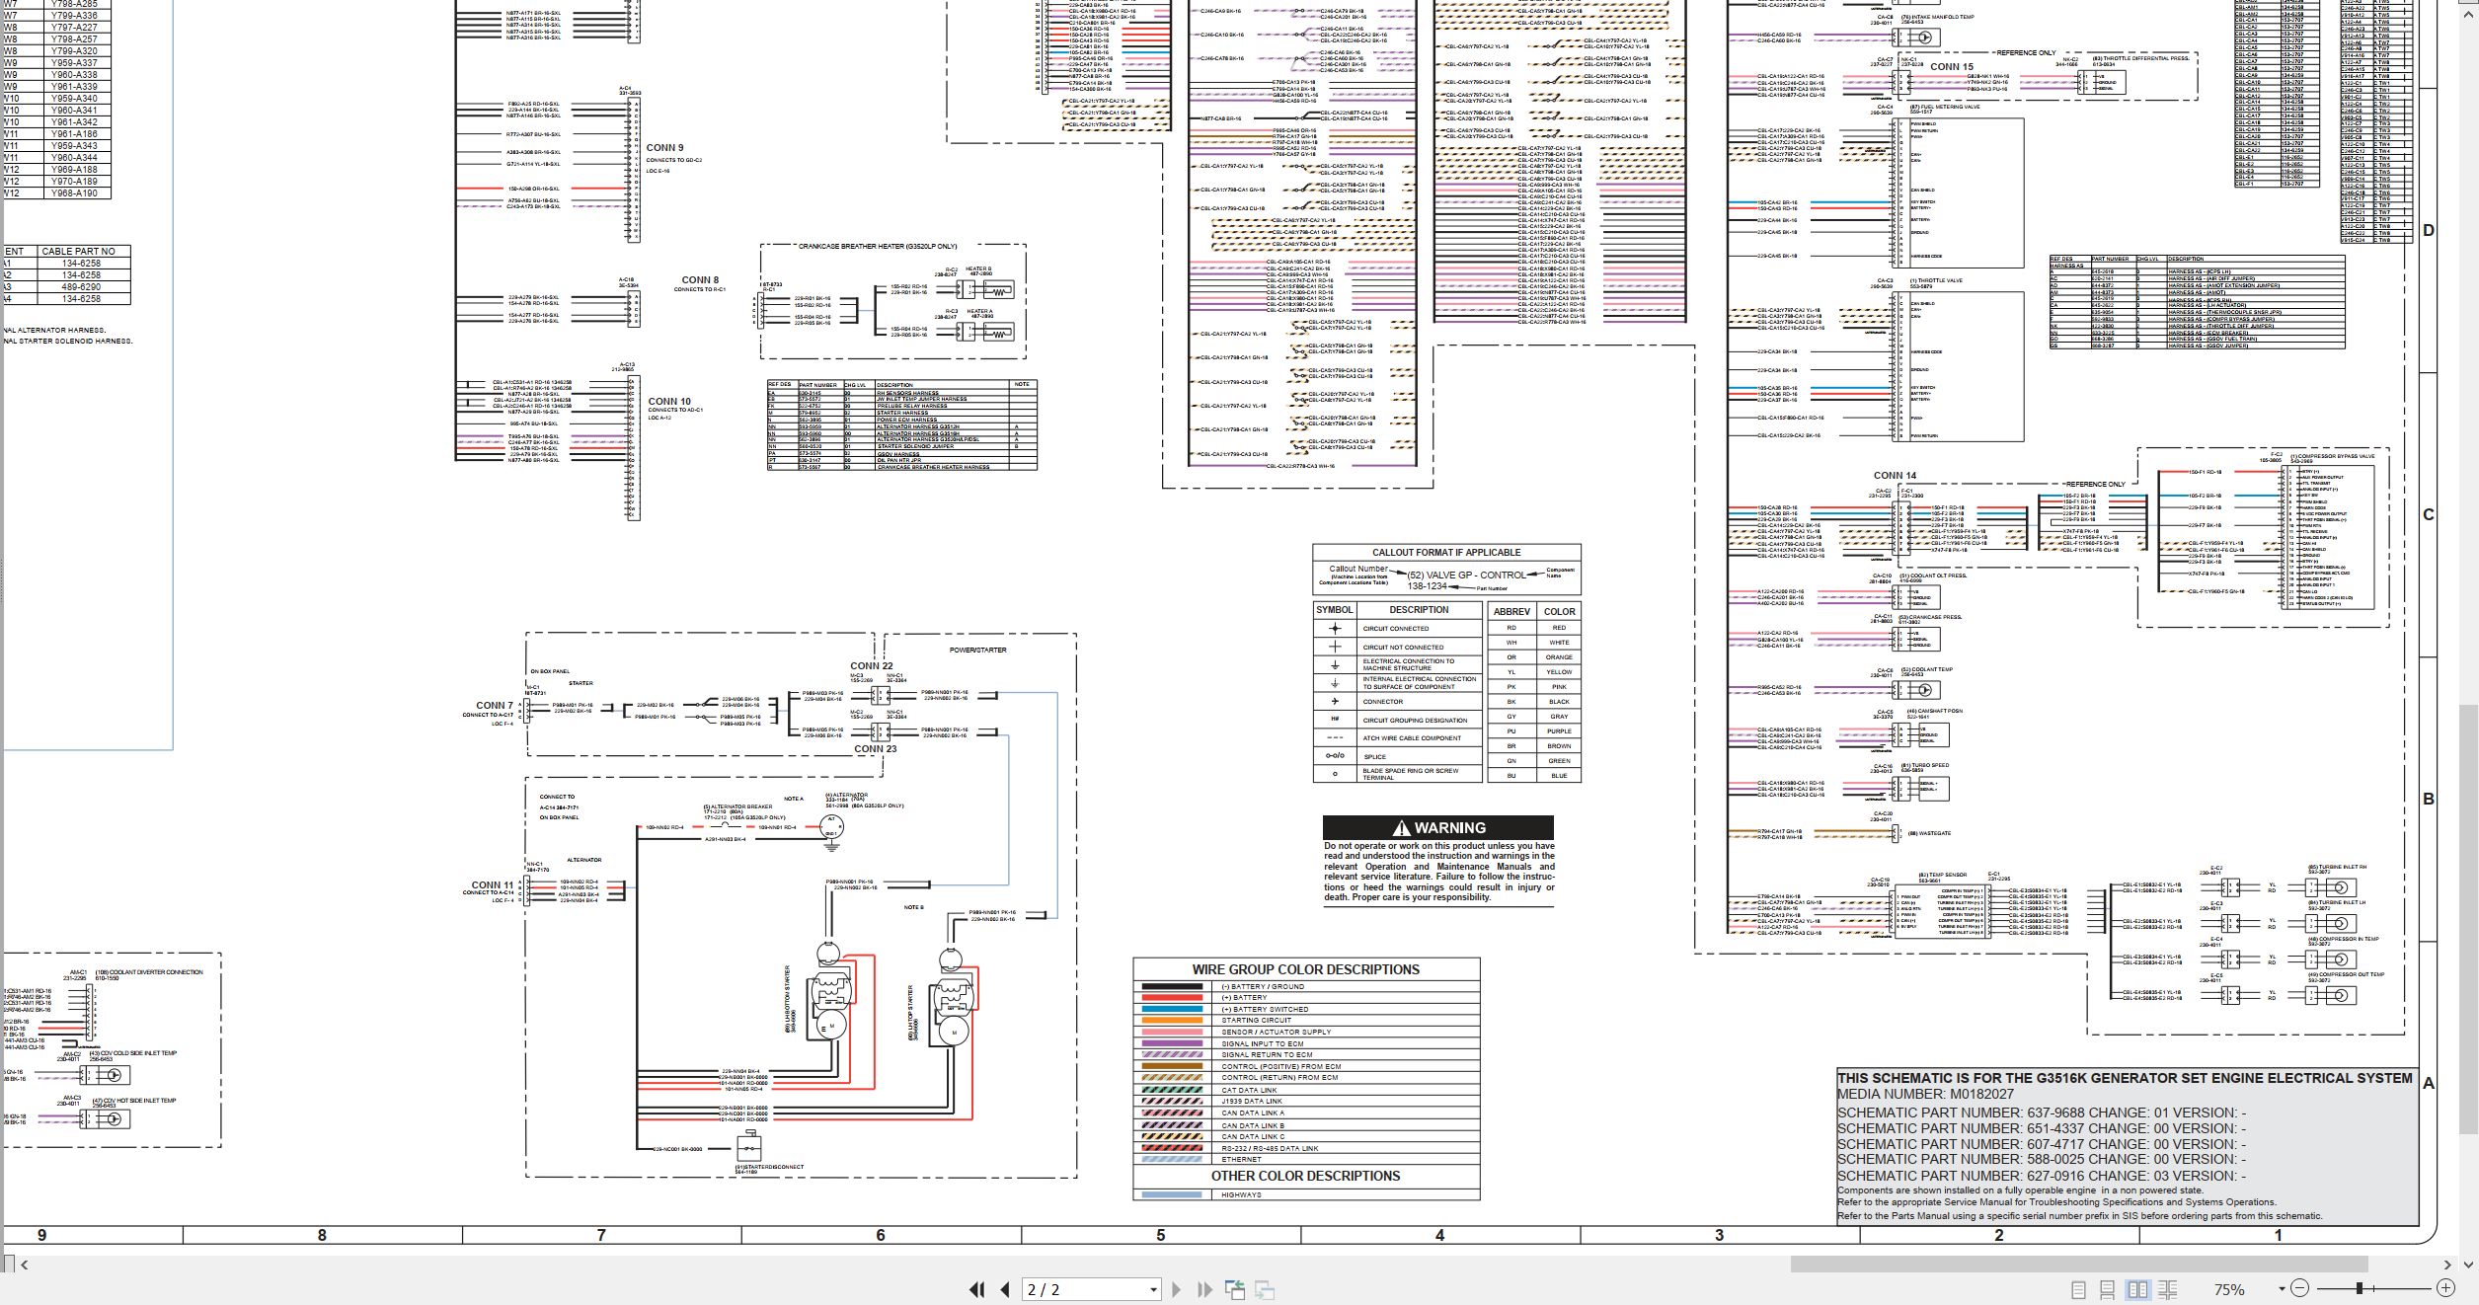Click the CAT DATA LINK legend row
The height and width of the screenshot is (1305, 2479).
pos(1306,1090)
